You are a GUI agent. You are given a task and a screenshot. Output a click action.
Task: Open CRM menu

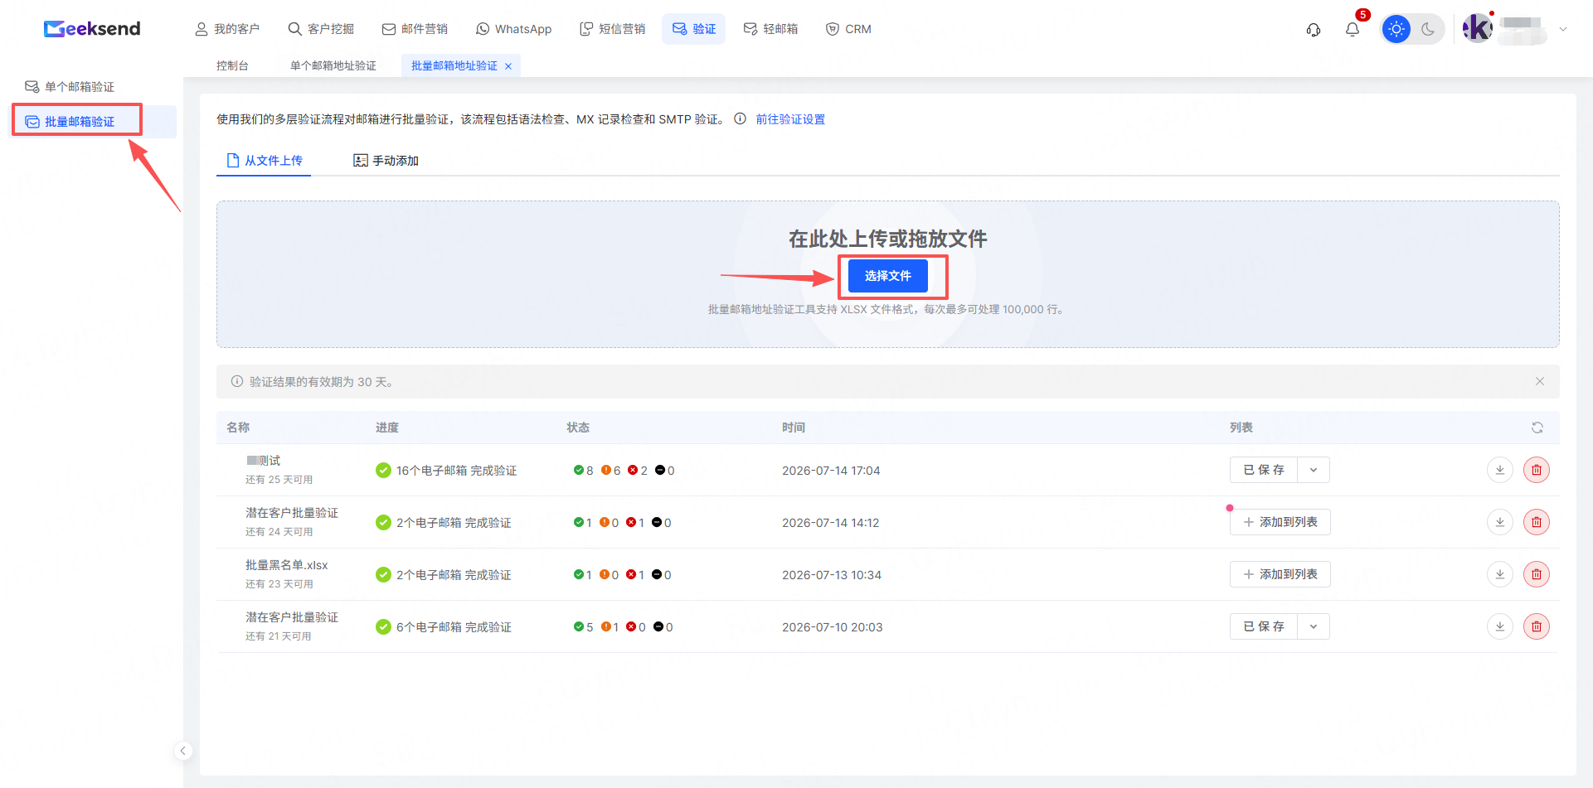pyautogui.click(x=848, y=29)
